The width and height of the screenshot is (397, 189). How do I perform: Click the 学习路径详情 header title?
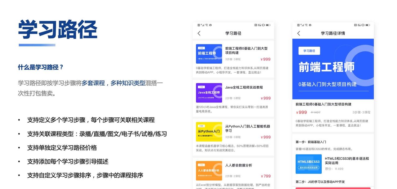(x=333, y=33)
